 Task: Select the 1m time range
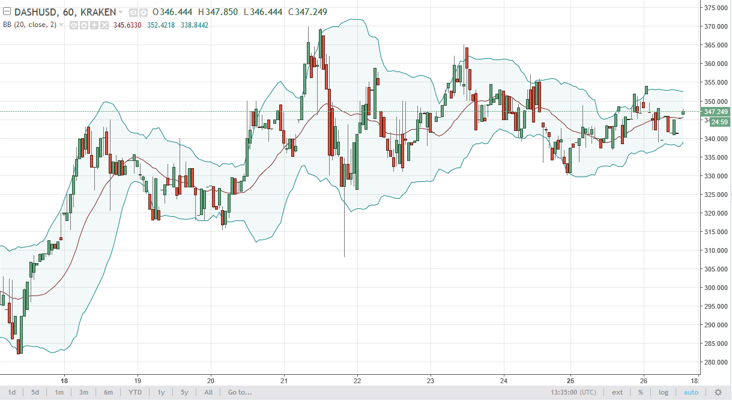pos(59,392)
